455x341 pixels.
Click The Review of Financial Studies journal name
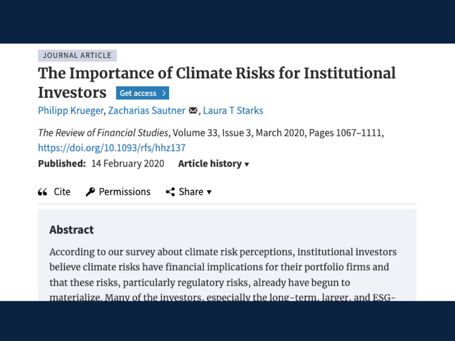[103, 133]
